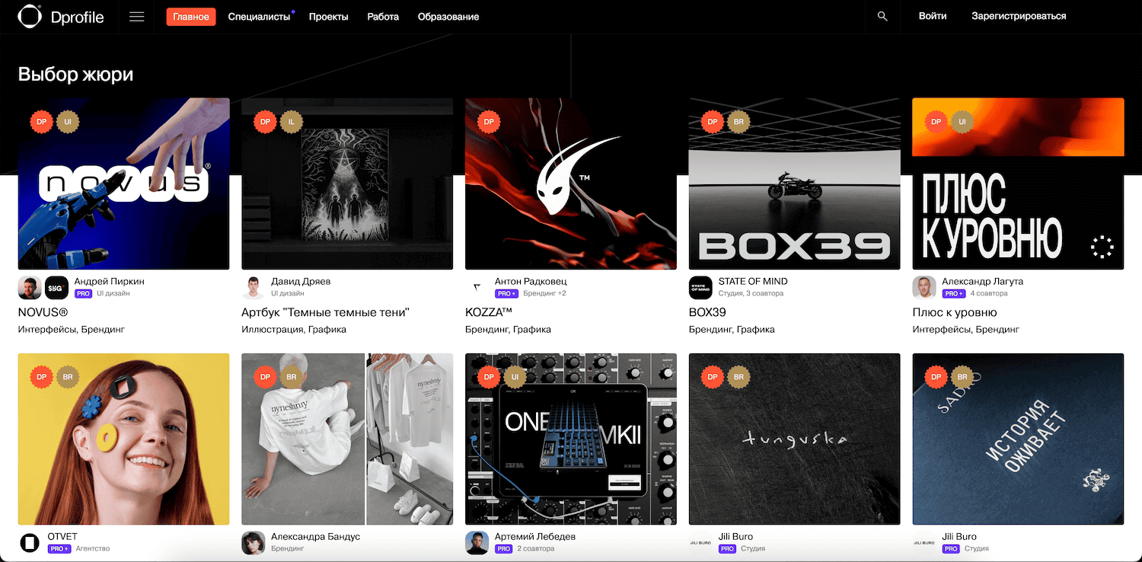The height and width of the screenshot is (562, 1142).
Task: Click DP badge on KOZZA card
Action: pyautogui.click(x=489, y=121)
